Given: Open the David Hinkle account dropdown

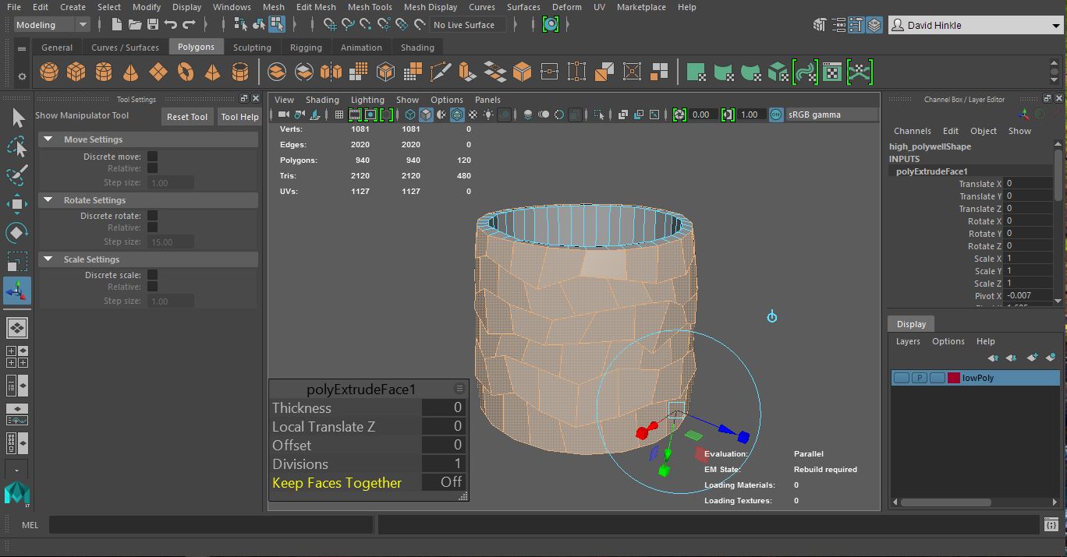Looking at the screenshot, I should (x=976, y=25).
